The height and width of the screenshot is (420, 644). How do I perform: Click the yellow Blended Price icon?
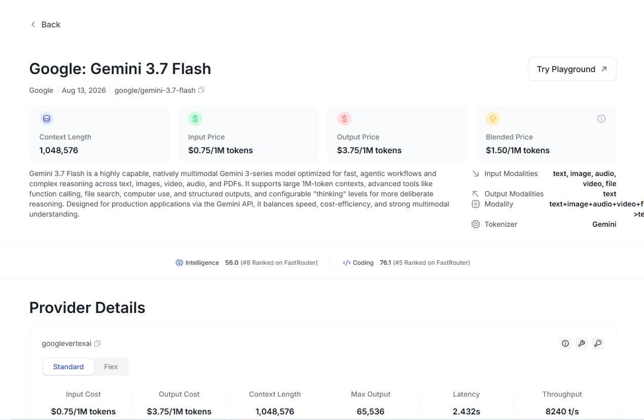pyautogui.click(x=493, y=119)
